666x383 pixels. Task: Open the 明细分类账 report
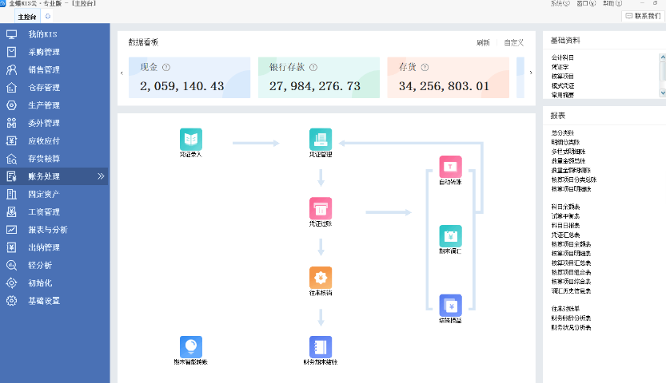565,142
